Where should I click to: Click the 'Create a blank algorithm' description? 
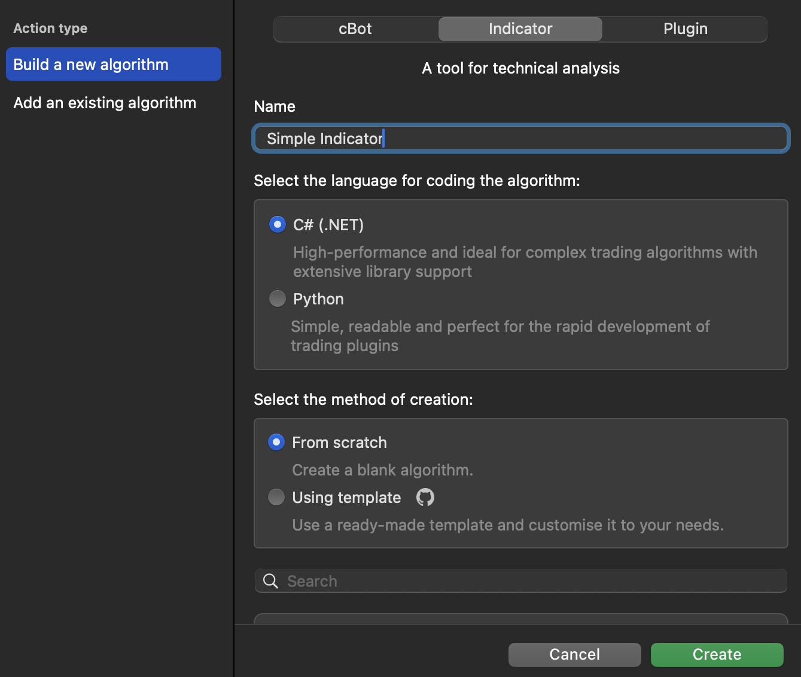point(382,470)
